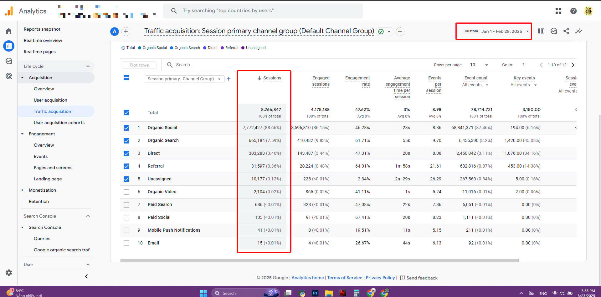Image resolution: width=601 pixels, height=297 pixels.
Task: Uncheck the Organic Search row checkbox
Action: 126,141
